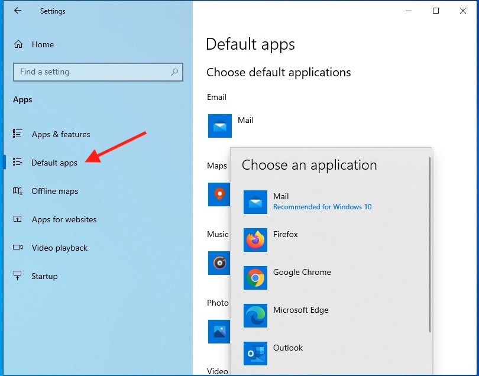Viewport: 479px width, 376px height.
Task: Choose Outlook from the application list
Action: [330, 354]
